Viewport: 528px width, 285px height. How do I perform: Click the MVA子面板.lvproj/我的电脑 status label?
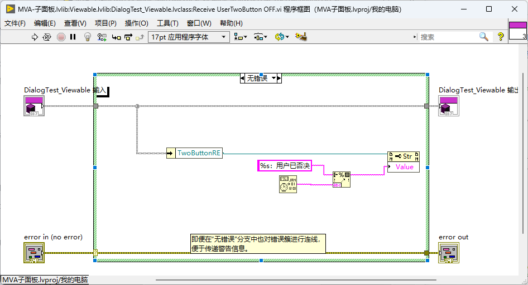(45, 279)
